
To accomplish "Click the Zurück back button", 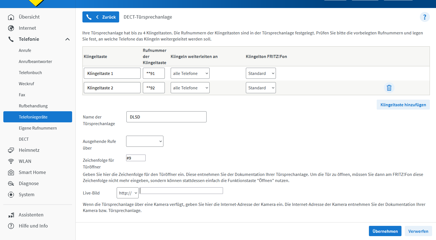I will coord(101,17).
